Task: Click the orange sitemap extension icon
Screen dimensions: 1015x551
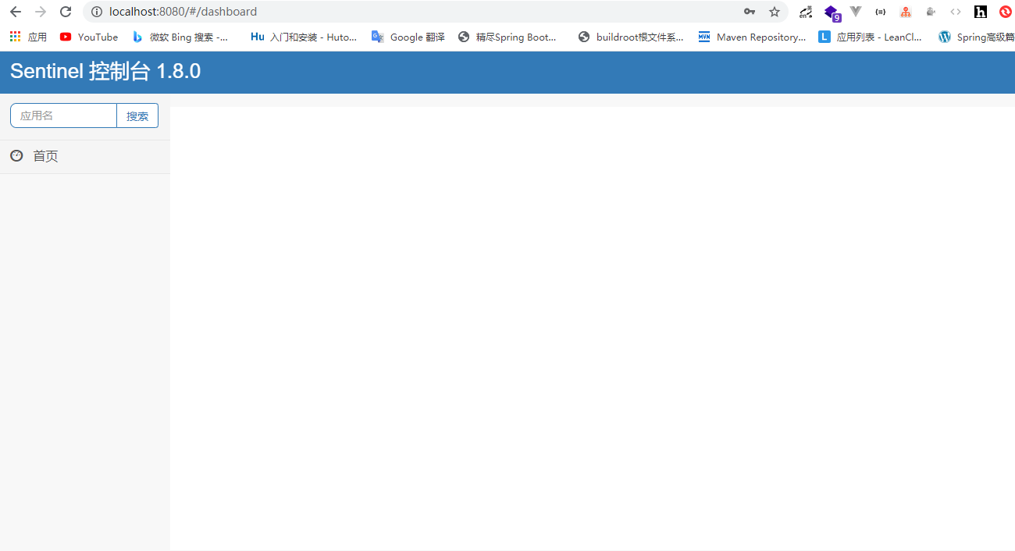Action: coord(905,12)
